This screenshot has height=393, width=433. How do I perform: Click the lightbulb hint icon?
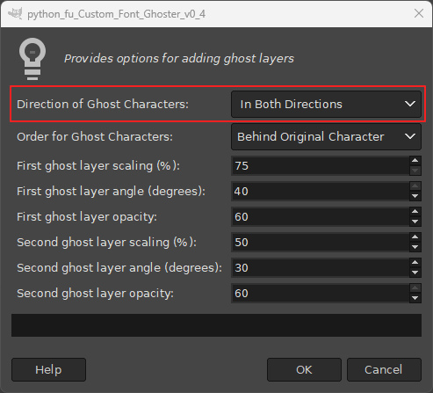pos(32,59)
